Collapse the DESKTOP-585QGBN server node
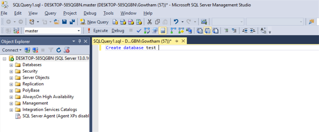The width and height of the screenshot is (319, 132). tap(4, 59)
